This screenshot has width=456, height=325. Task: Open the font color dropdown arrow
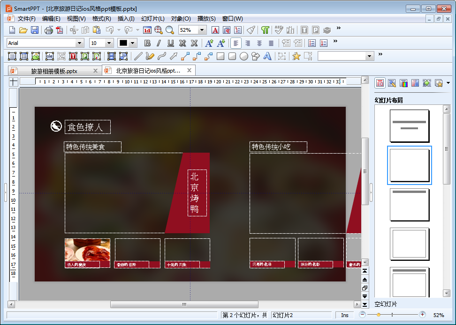(x=133, y=43)
